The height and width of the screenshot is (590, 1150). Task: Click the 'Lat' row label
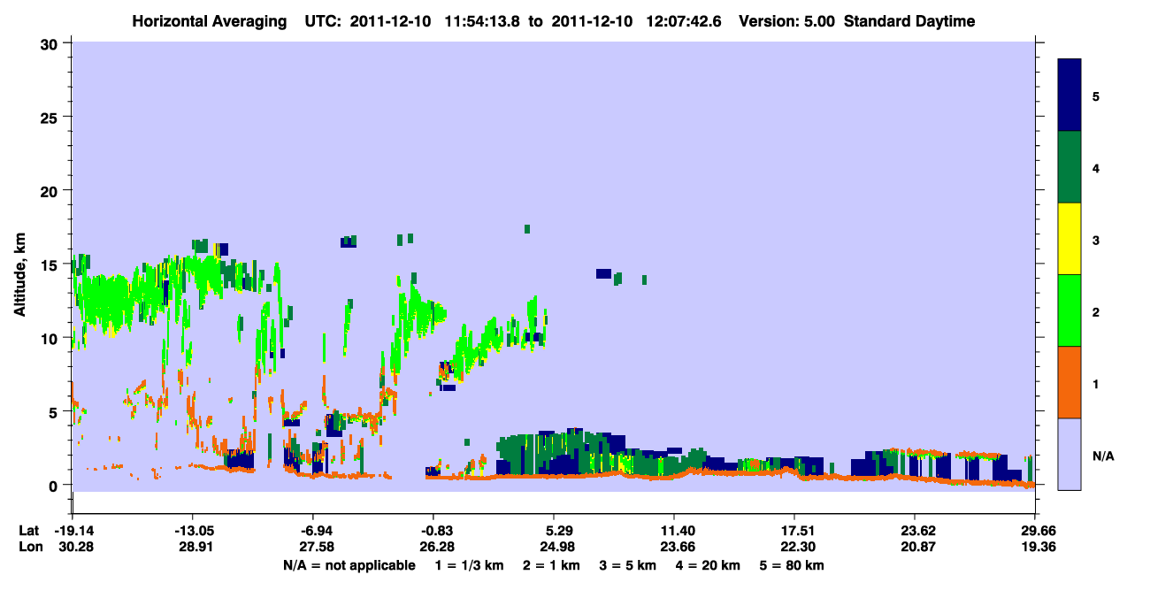tap(29, 531)
